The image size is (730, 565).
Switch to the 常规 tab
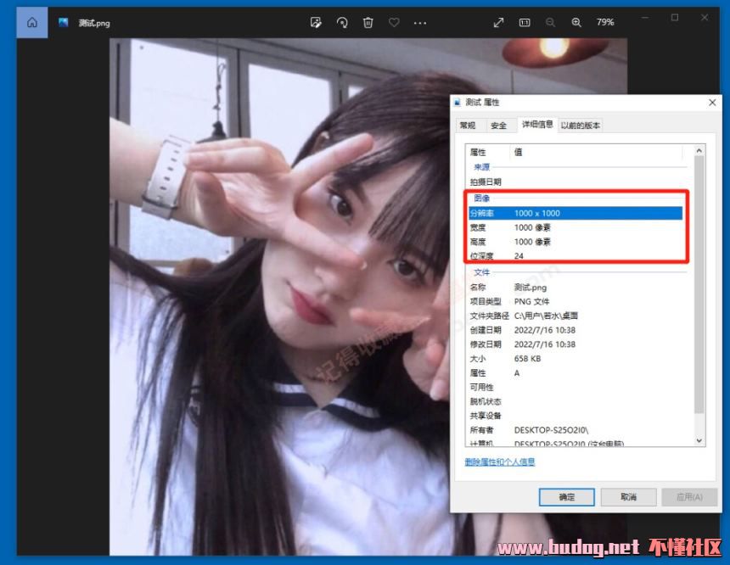[468, 126]
